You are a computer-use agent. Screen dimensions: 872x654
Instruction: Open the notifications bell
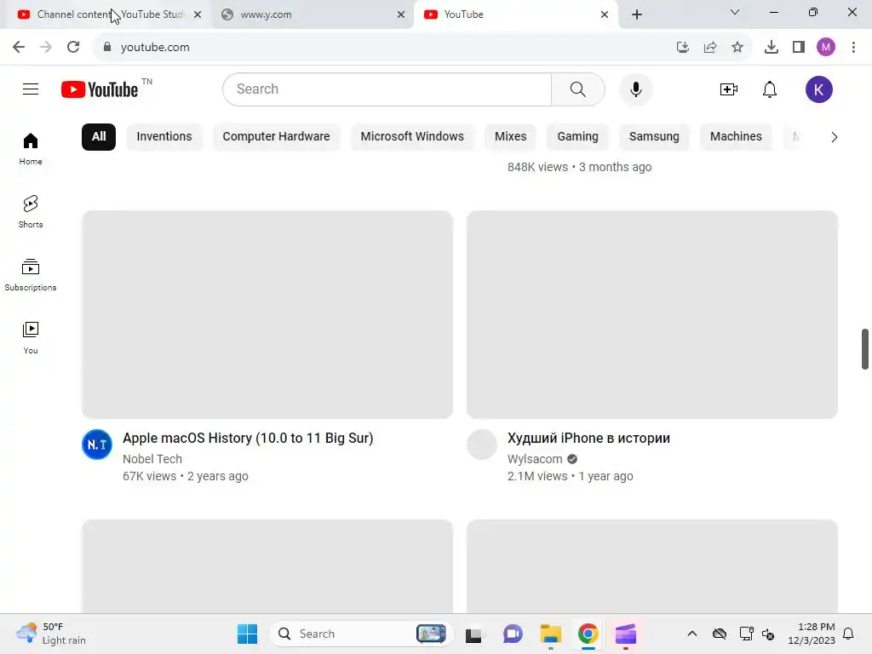click(x=770, y=89)
